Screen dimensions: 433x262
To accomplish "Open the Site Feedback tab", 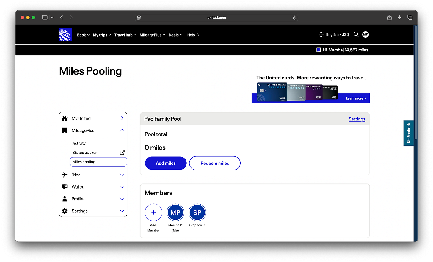I will 408,133.
